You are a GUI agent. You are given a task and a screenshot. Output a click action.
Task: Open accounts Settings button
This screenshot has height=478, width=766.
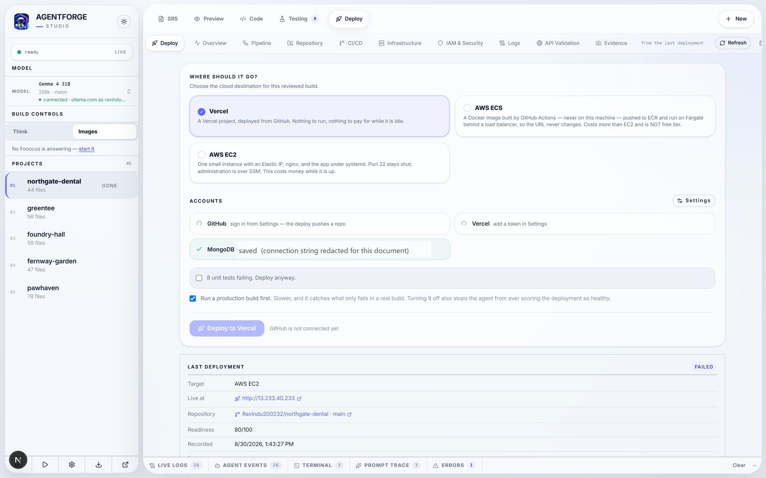point(694,201)
